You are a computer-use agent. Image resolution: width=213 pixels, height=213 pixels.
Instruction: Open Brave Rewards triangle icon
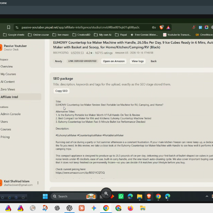(168, 27)
